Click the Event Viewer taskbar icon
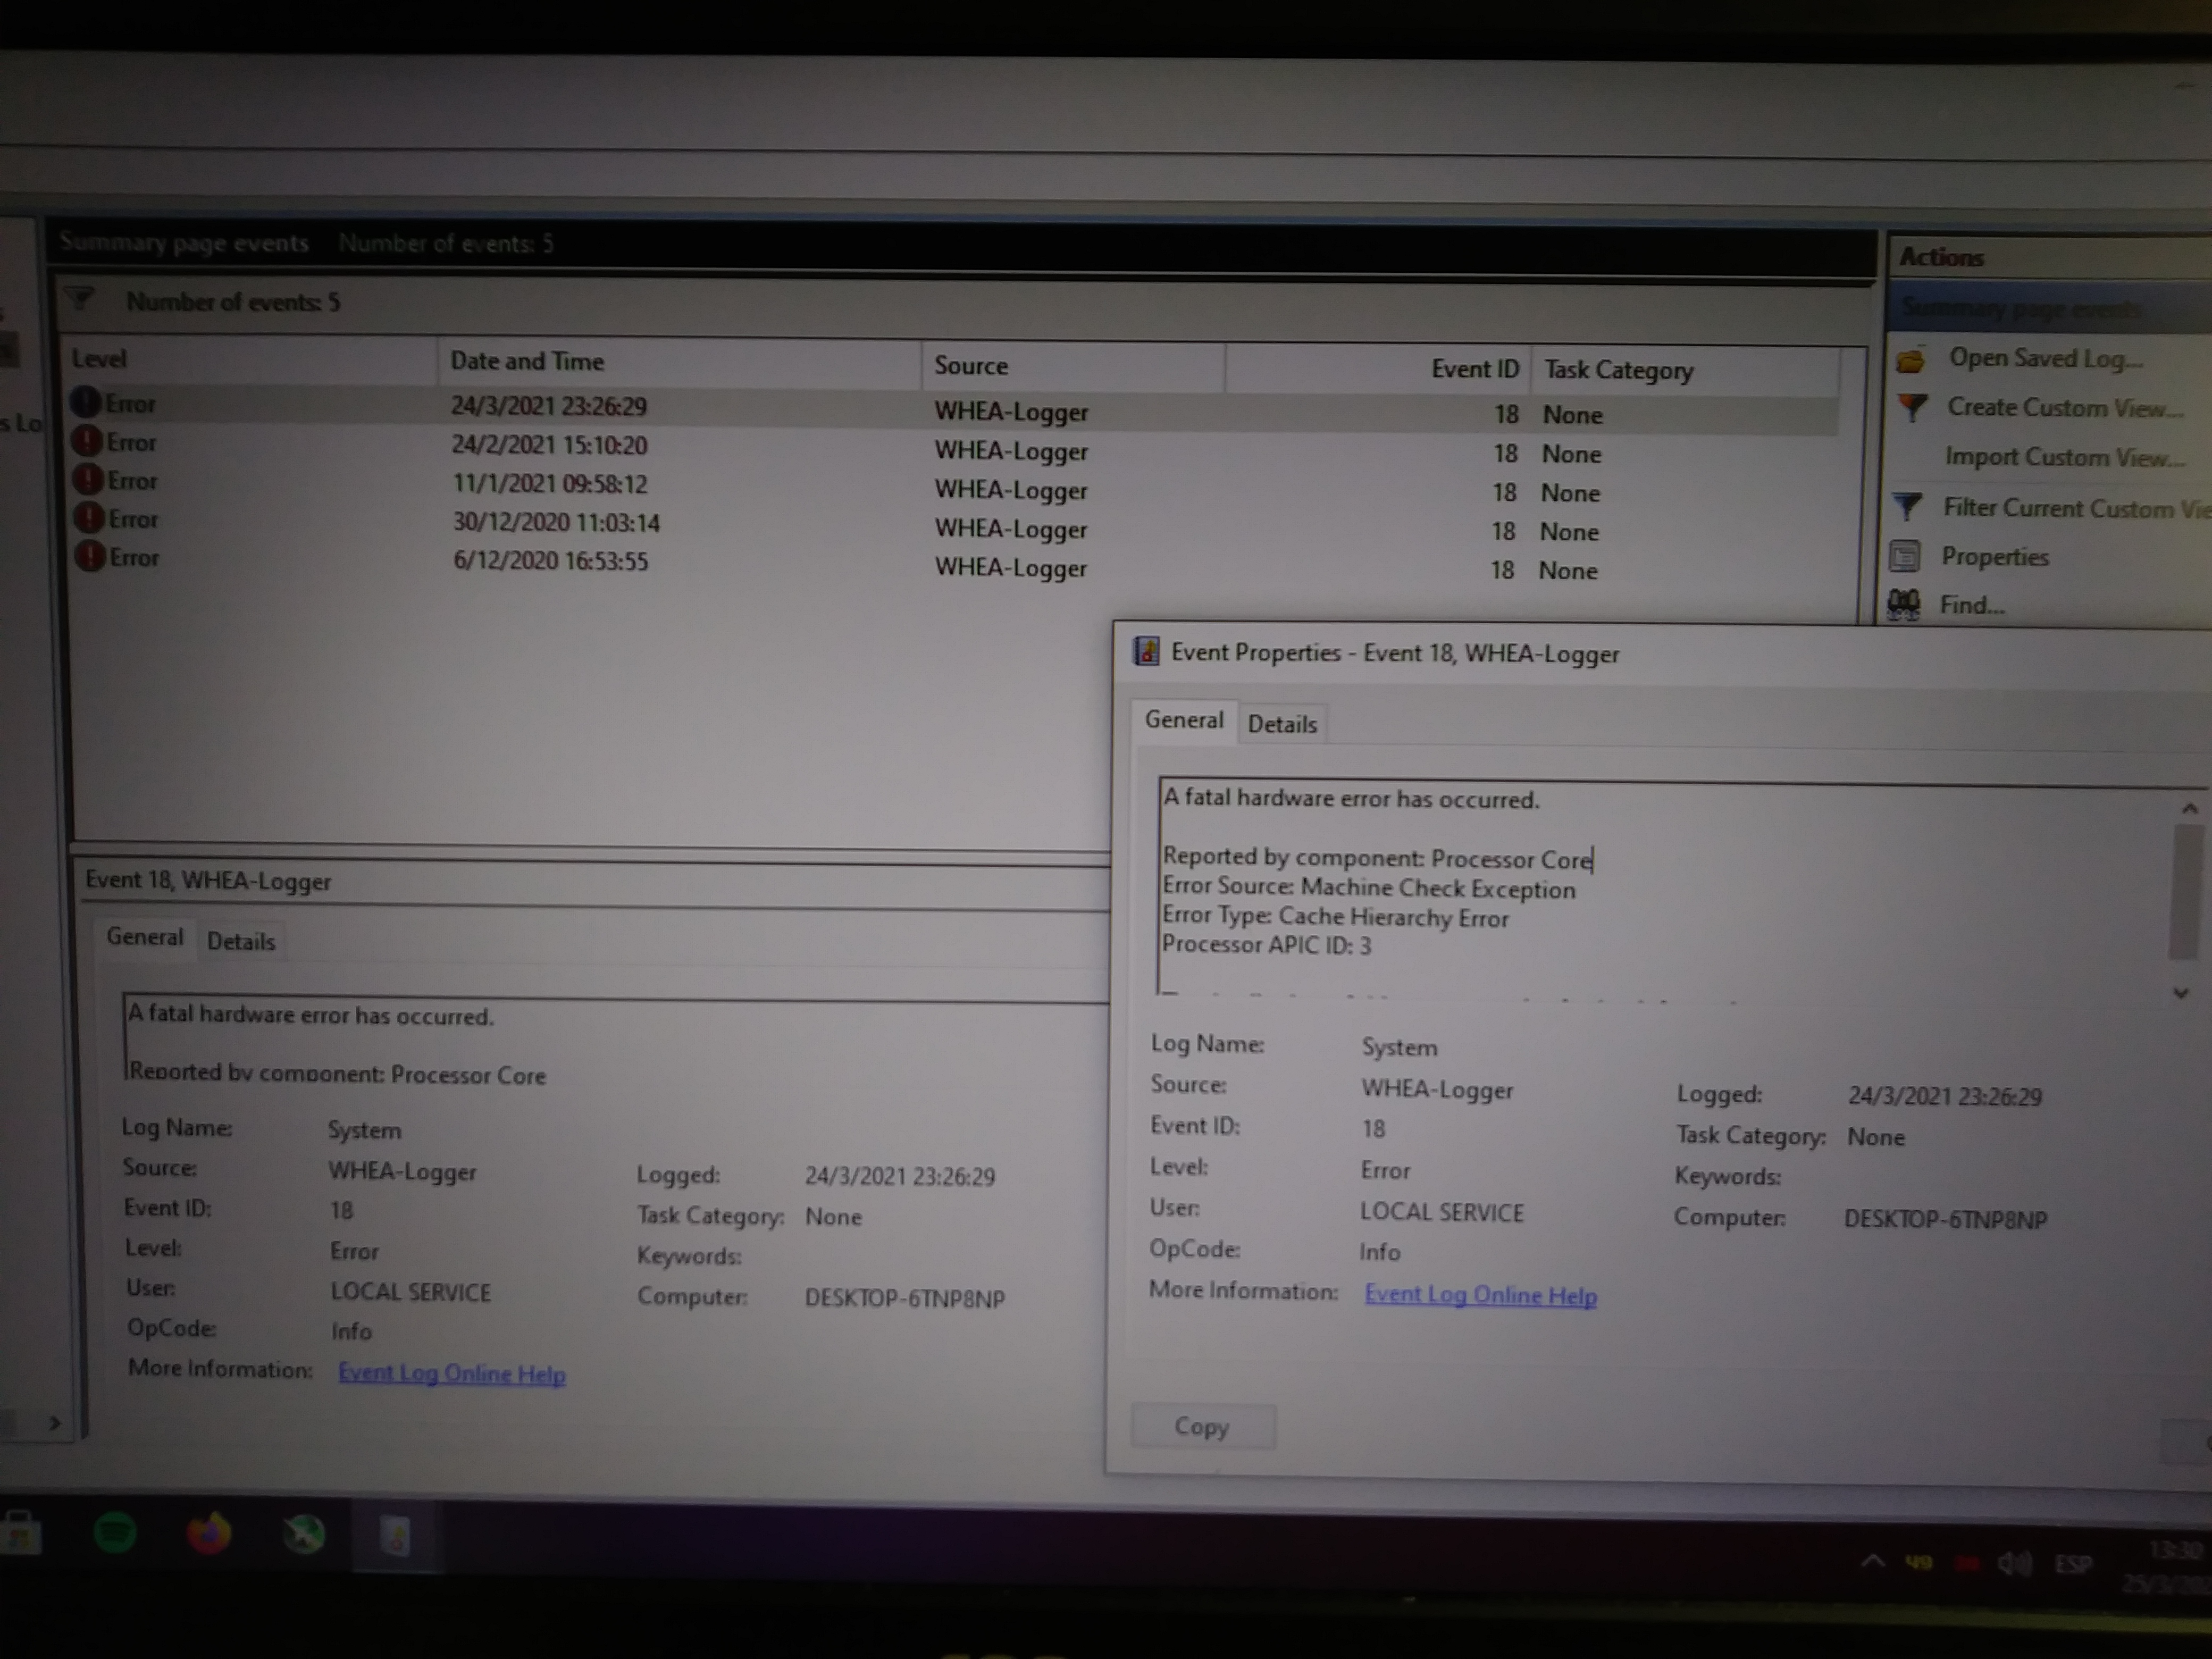2212x1659 pixels. [395, 1536]
